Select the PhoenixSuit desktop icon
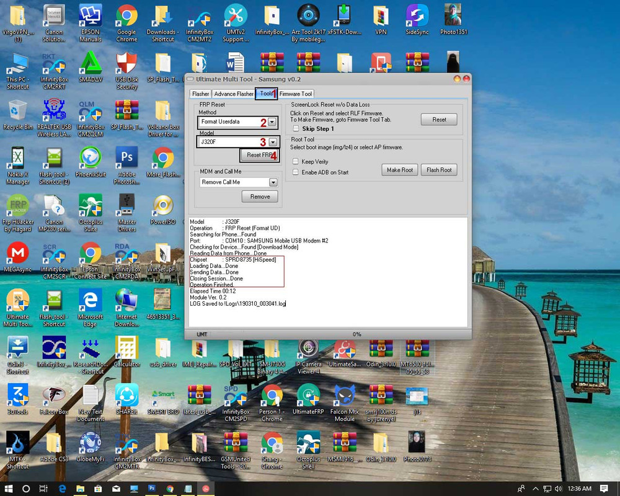The height and width of the screenshot is (496, 620). pos(91,162)
